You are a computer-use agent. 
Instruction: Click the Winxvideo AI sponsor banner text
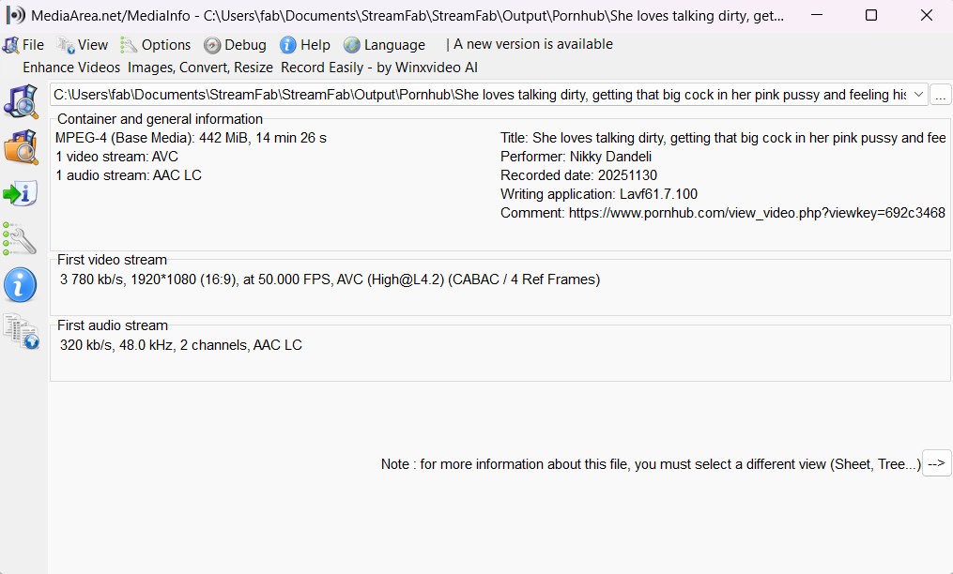click(x=250, y=68)
